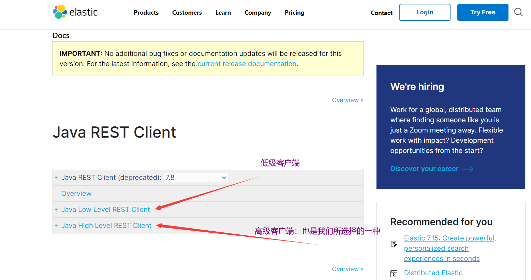The height and width of the screenshot is (280, 531).
Task: Open the Java Low Level REST Client link
Action: (106, 209)
